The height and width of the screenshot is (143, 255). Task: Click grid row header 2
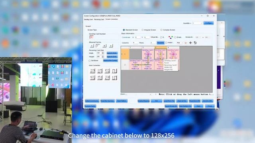point(125,65)
